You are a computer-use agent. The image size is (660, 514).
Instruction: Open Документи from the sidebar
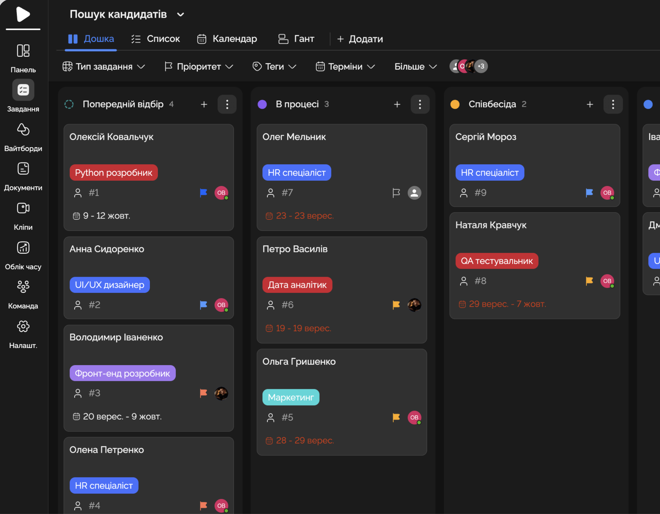coord(23,169)
